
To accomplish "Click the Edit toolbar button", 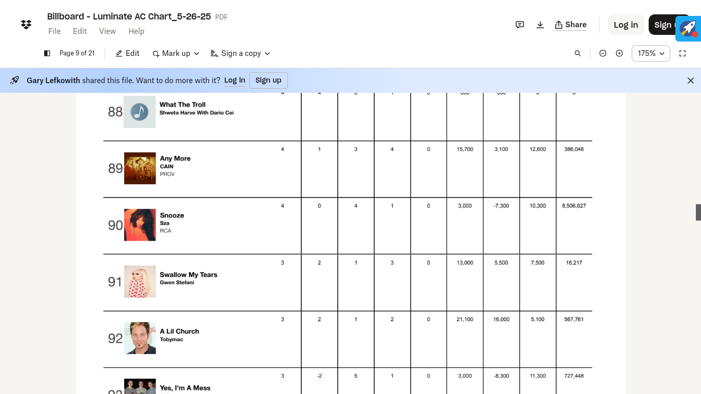I will click(127, 53).
